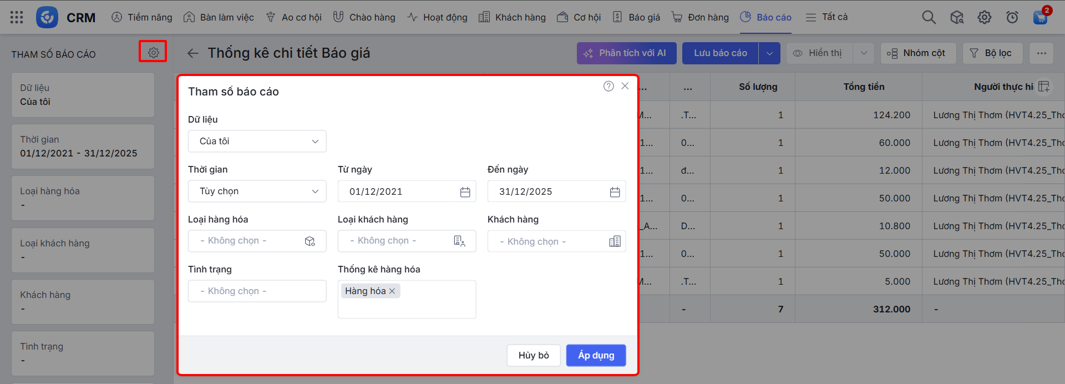Open the app launcher grid icon
This screenshot has width=1065, height=384.
tap(17, 17)
